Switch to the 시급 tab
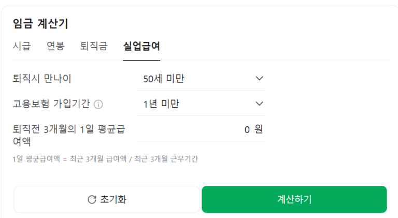The width and height of the screenshot is (398, 218). [22, 46]
